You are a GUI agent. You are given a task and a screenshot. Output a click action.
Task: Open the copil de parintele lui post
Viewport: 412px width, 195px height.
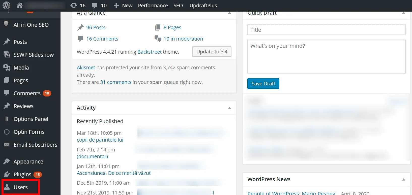100,140
